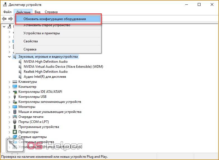
Task: Expand the Клавиатуры category
Action: 9,82
